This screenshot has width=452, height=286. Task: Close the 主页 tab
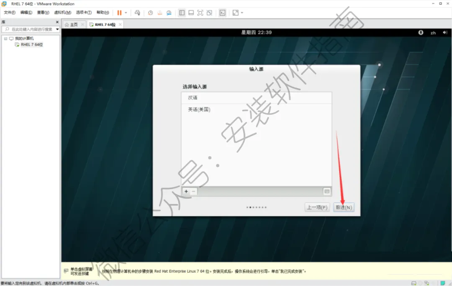pos(83,25)
